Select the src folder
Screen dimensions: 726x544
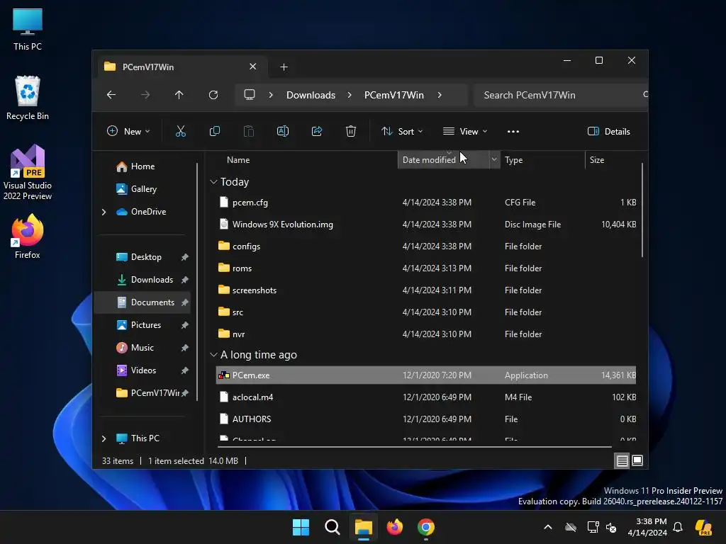[238, 312]
